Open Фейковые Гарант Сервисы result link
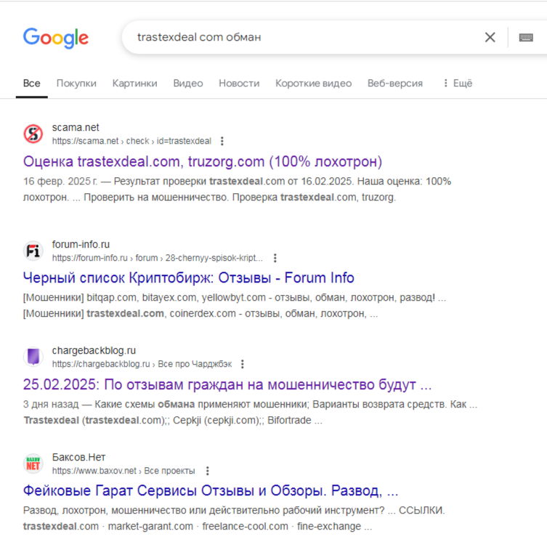 coord(211,490)
